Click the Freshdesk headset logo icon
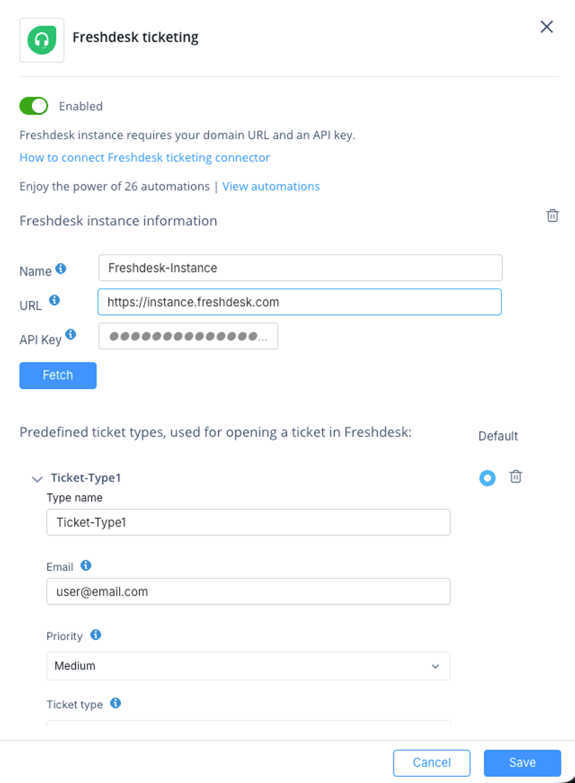This screenshot has width=575, height=783. coord(42,40)
